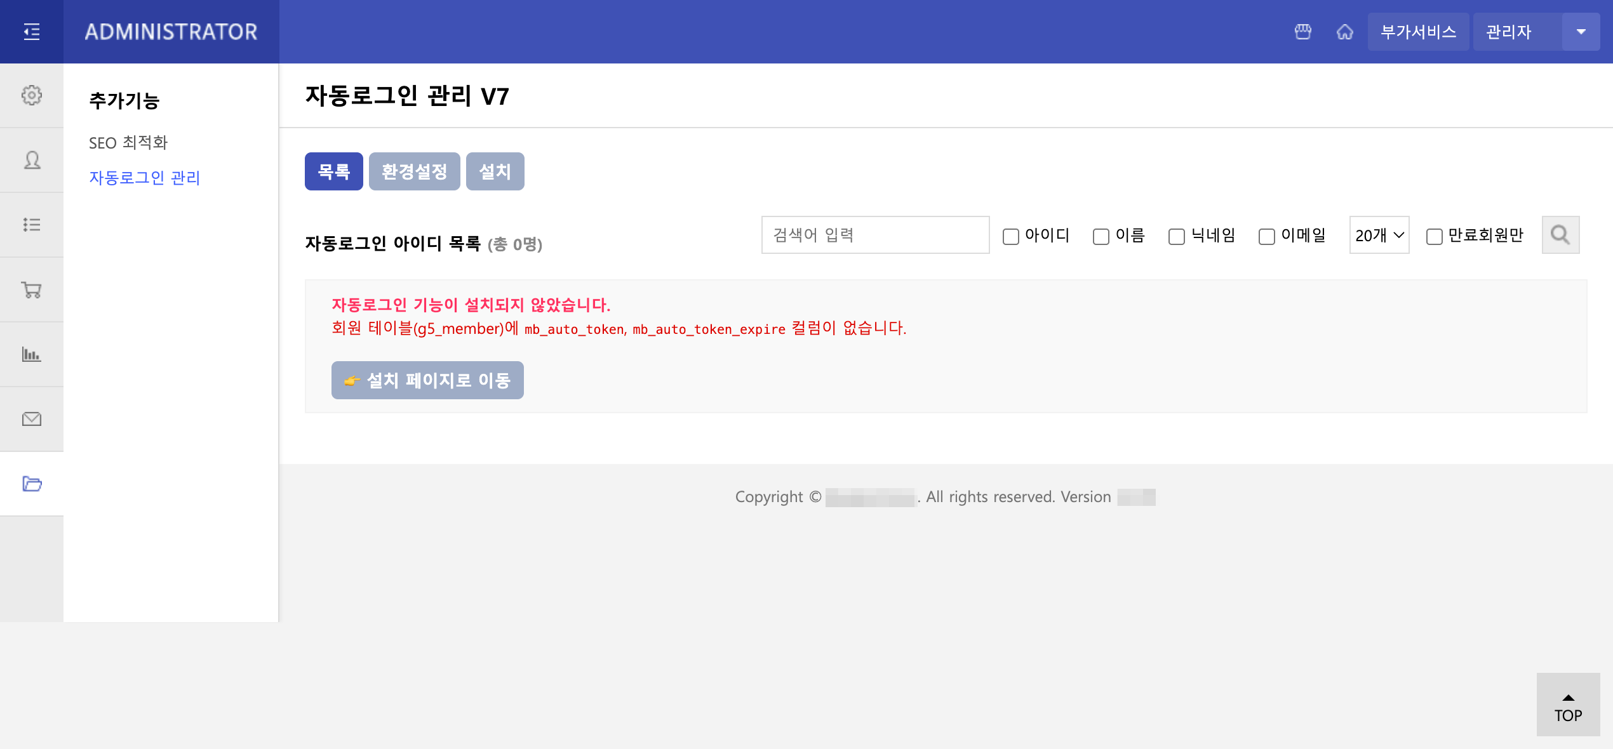Screen dimensions: 1613x749
Task: Click the magnifier search button
Action: click(1560, 235)
